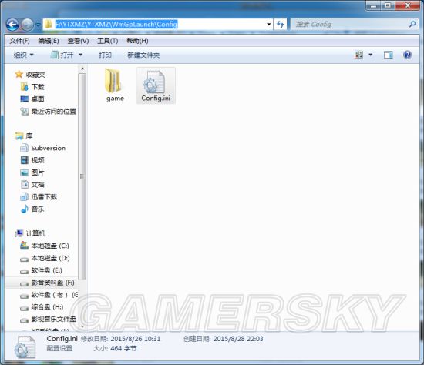Select the game folder icon
This screenshot has height=365, width=424.
click(x=115, y=85)
